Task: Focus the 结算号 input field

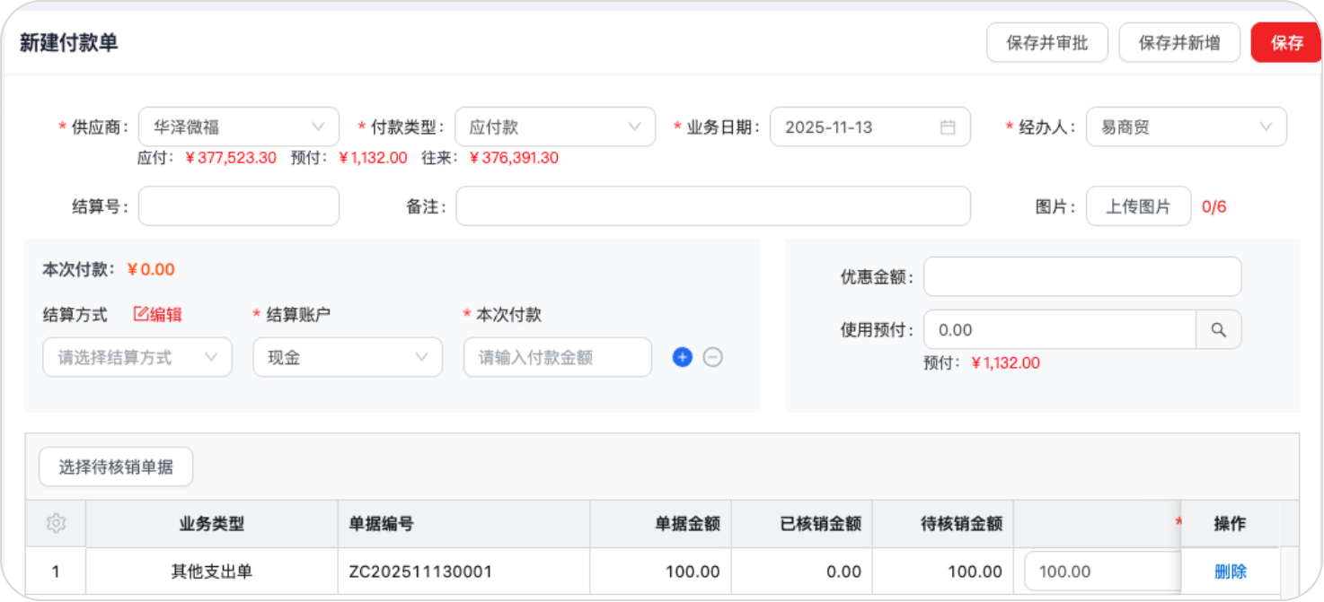Action: [x=239, y=206]
